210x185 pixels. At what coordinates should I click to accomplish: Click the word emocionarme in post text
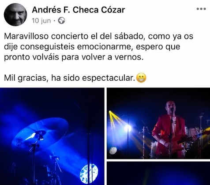pos(105,47)
